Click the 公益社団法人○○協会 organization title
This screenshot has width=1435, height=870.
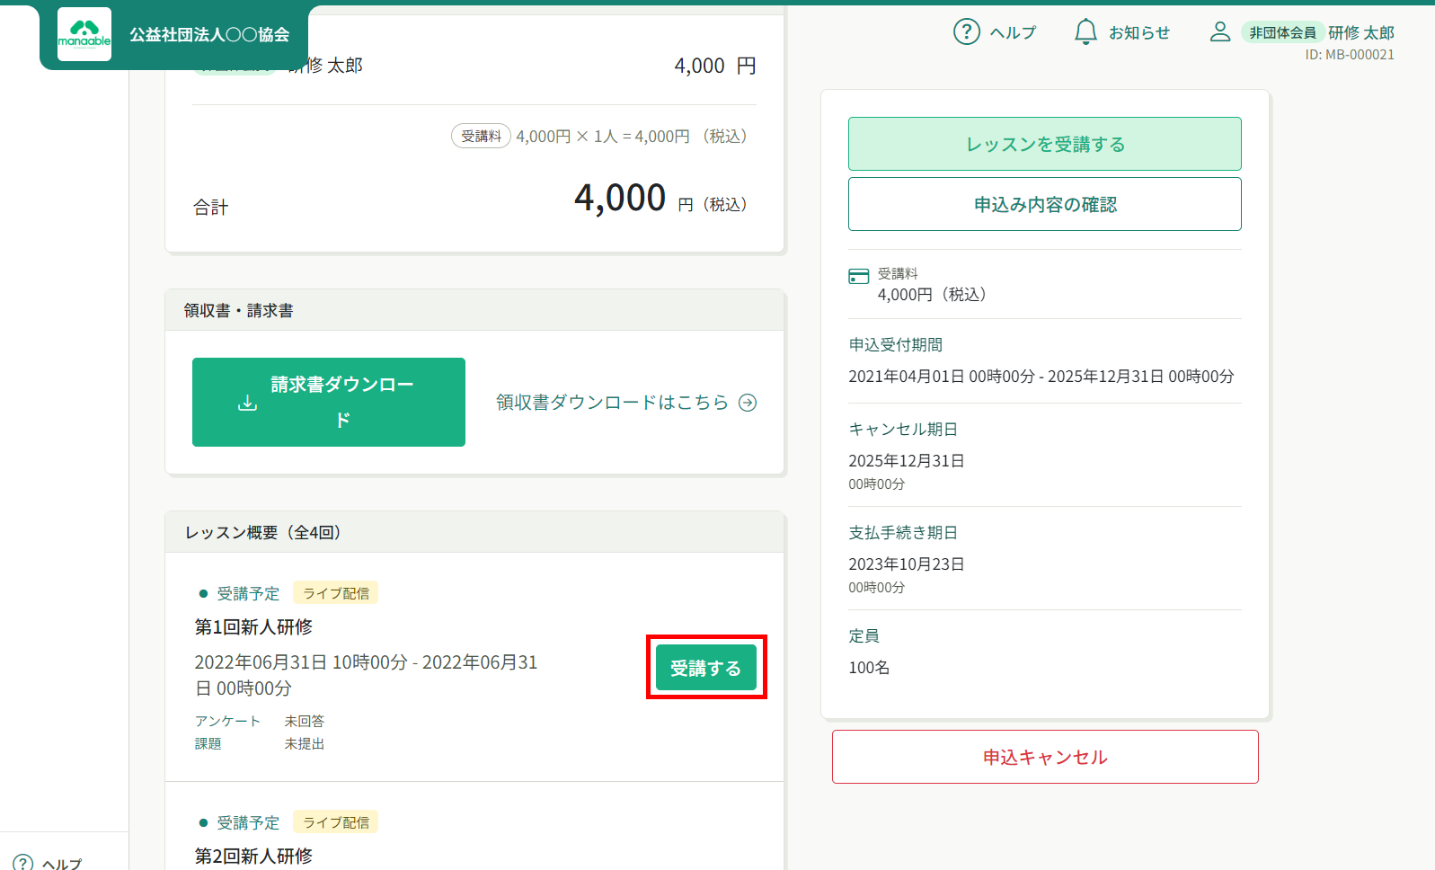tap(209, 35)
